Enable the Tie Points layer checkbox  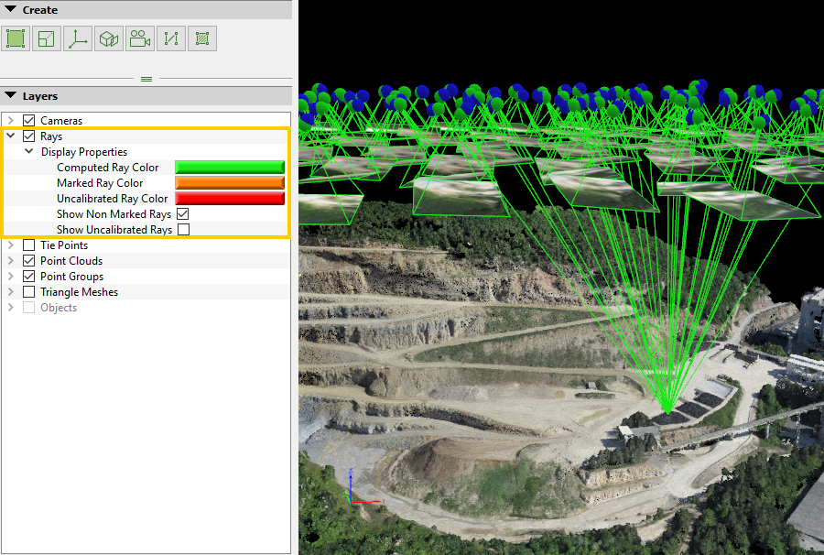[28, 245]
